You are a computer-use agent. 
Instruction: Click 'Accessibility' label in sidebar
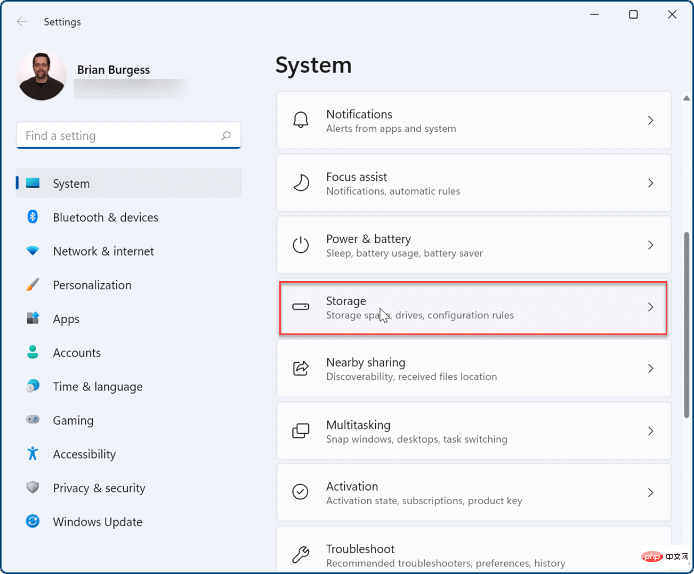pyautogui.click(x=84, y=454)
